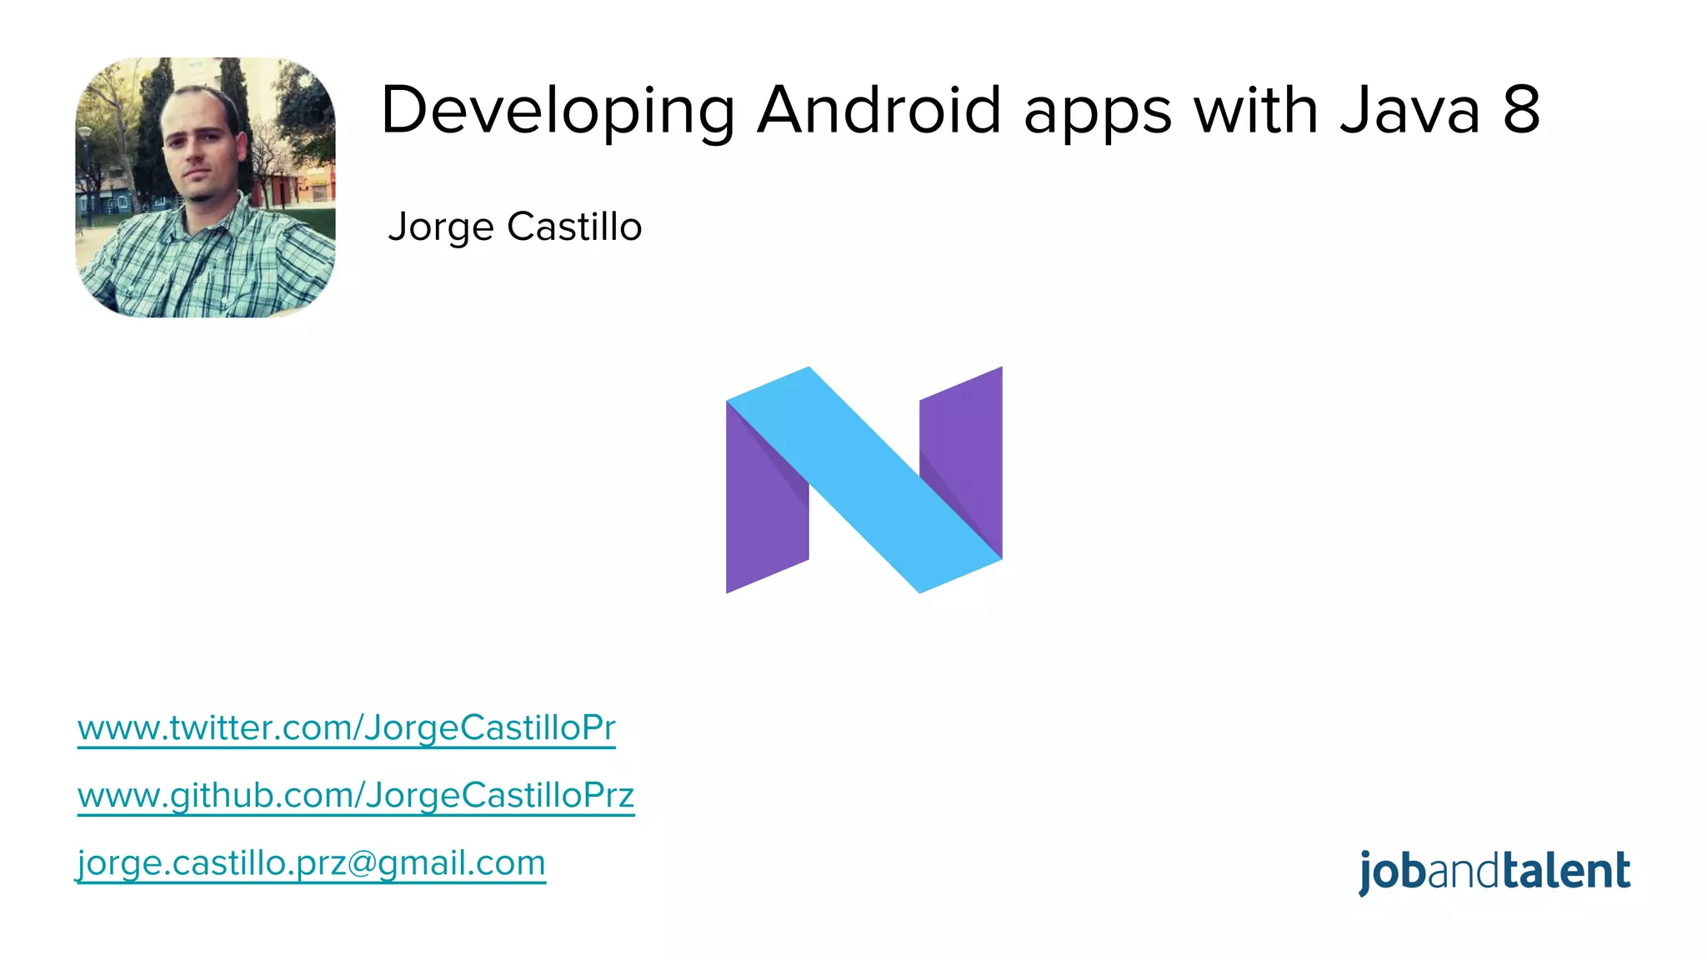Image resolution: width=1707 pixels, height=960 pixels.
Task: Click the blue diagonal band of Android N logo
Action: click(864, 480)
